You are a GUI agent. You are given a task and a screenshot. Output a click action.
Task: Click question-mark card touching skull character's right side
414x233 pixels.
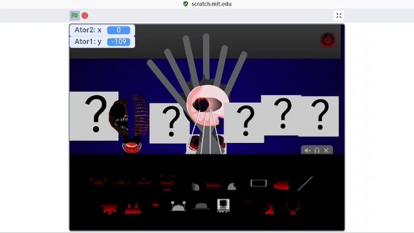[245, 123]
